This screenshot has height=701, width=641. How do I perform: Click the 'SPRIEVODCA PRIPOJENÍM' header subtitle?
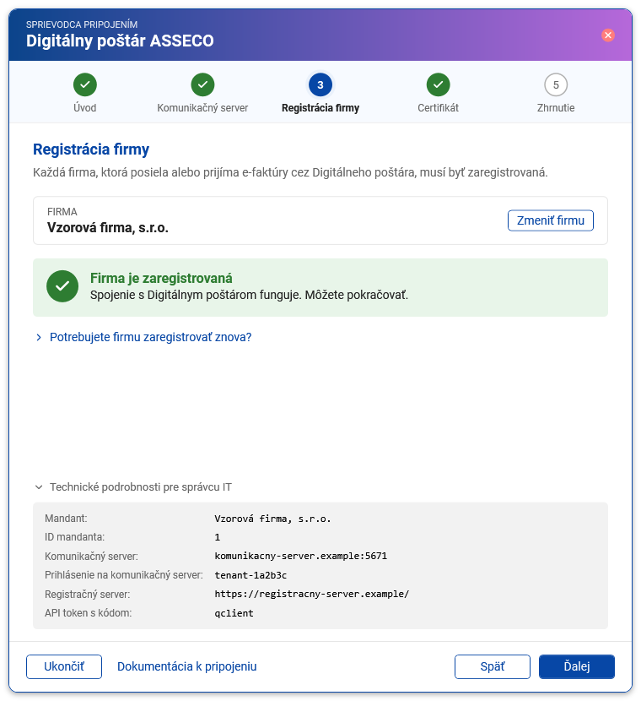point(82,24)
